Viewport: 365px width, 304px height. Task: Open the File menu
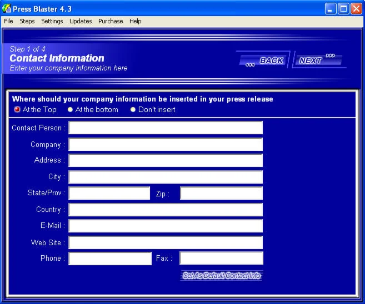pyautogui.click(x=8, y=21)
